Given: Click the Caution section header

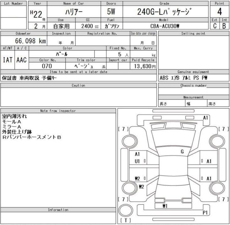Looking at the screenshot, I should (78, 85).
